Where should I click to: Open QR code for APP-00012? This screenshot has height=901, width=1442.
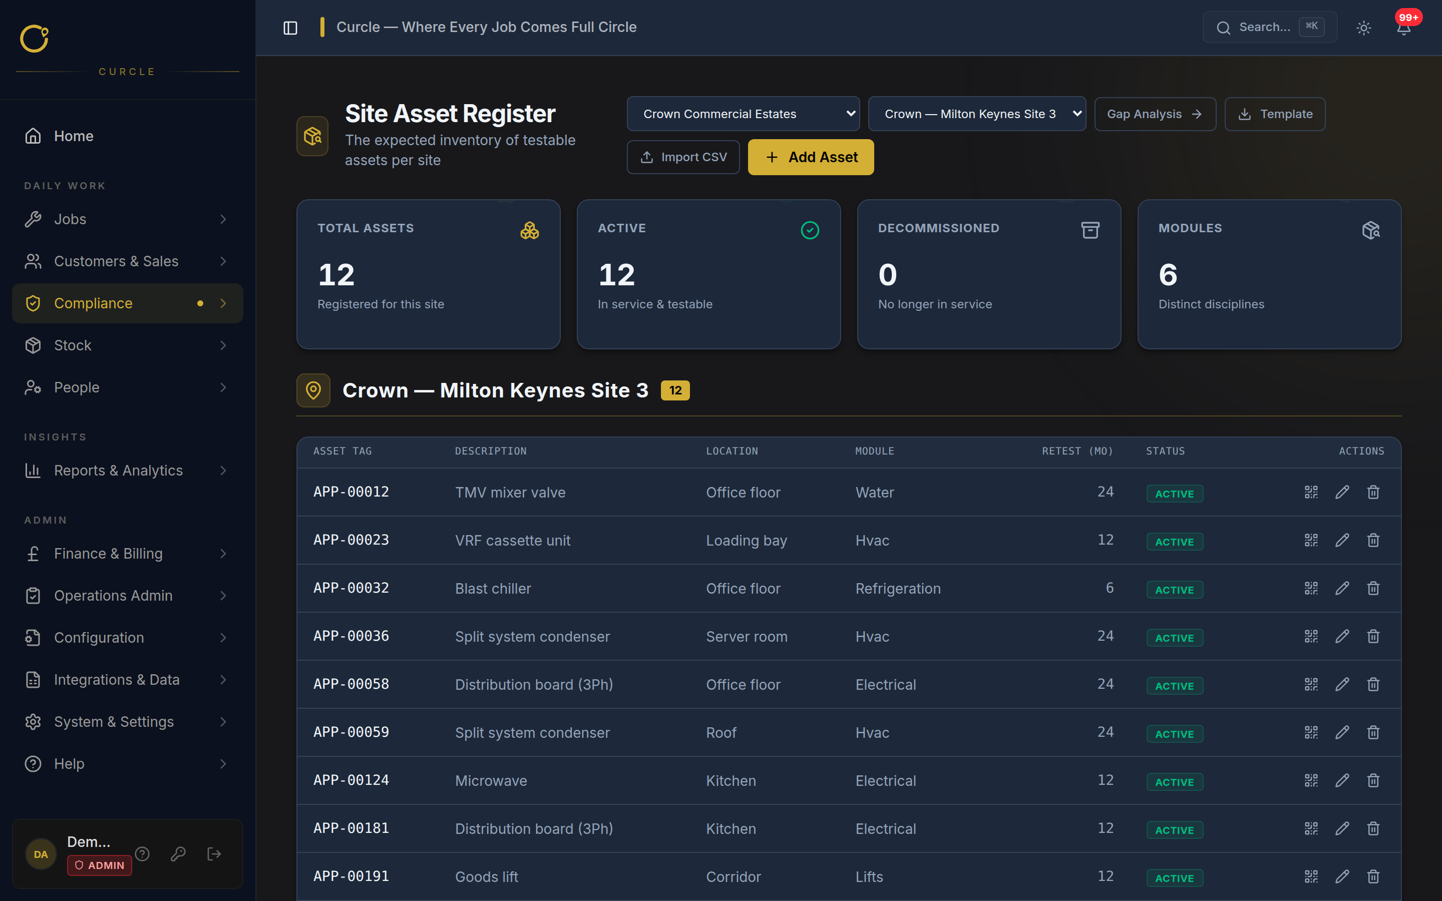pos(1311,492)
